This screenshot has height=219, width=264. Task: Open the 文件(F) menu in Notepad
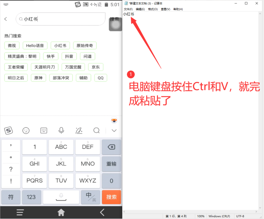click(x=128, y=9)
